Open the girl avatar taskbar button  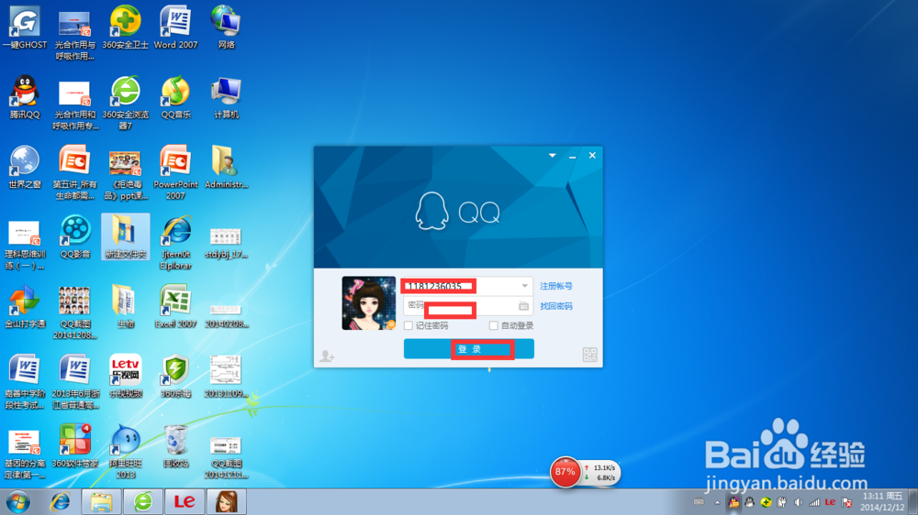click(227, 502)
